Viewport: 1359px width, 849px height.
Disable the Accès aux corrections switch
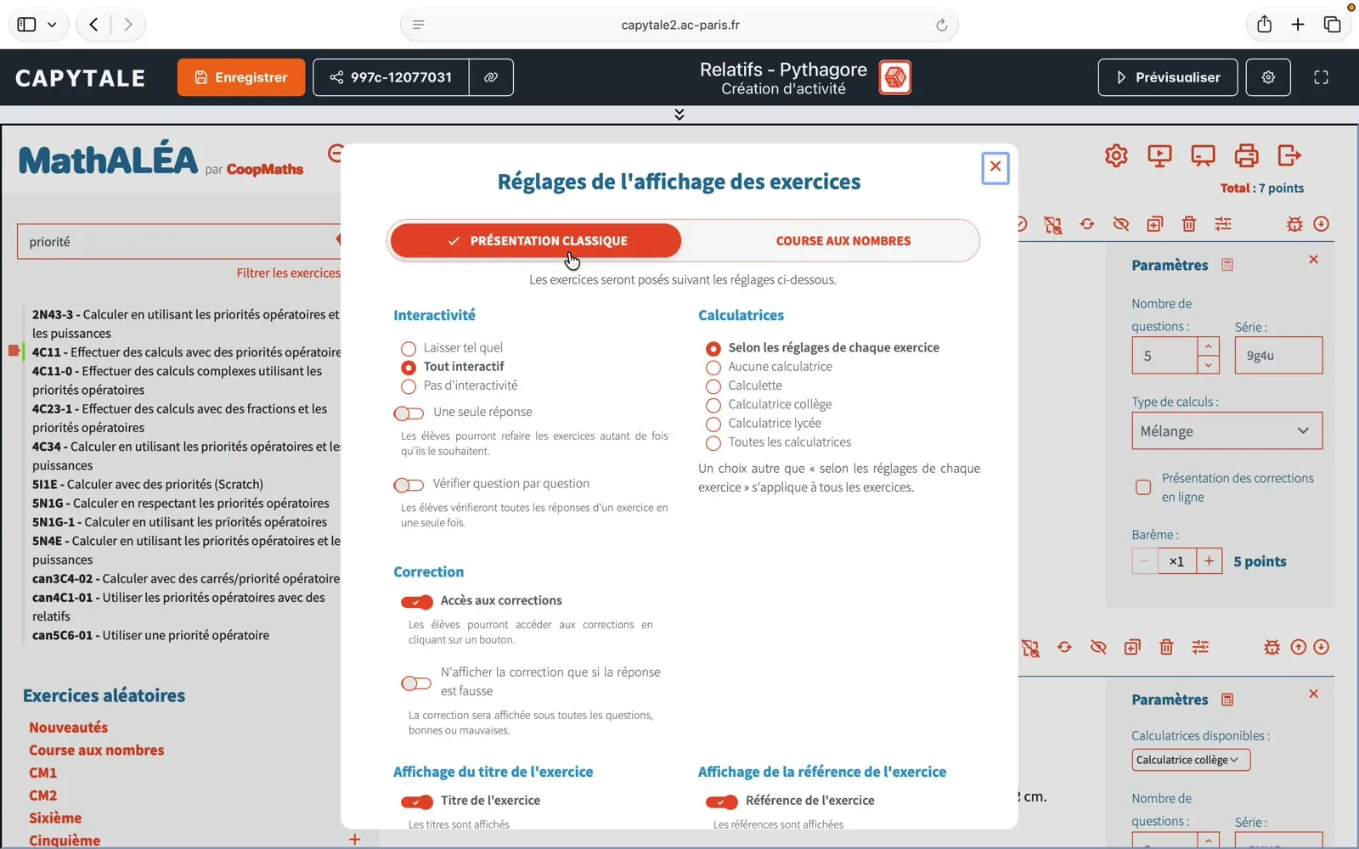(x=417, y=602)
